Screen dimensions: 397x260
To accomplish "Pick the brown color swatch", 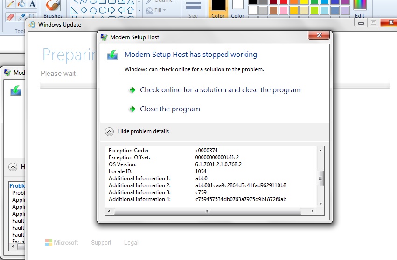I will click(x=273, y=10).
